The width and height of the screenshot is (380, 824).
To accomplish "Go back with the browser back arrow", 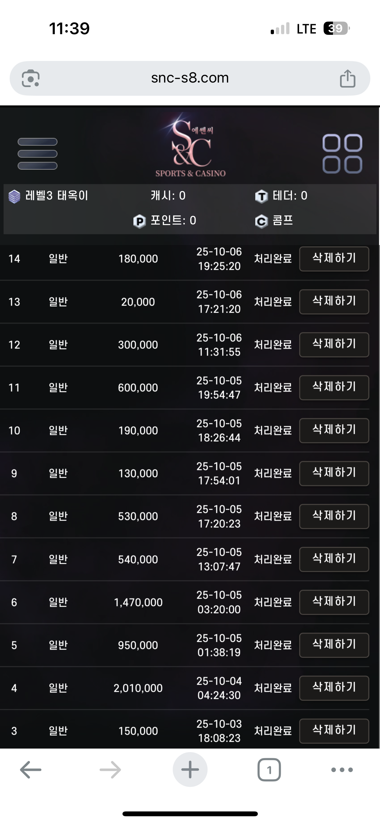I will pyautogui.click(x=31, y=770).
